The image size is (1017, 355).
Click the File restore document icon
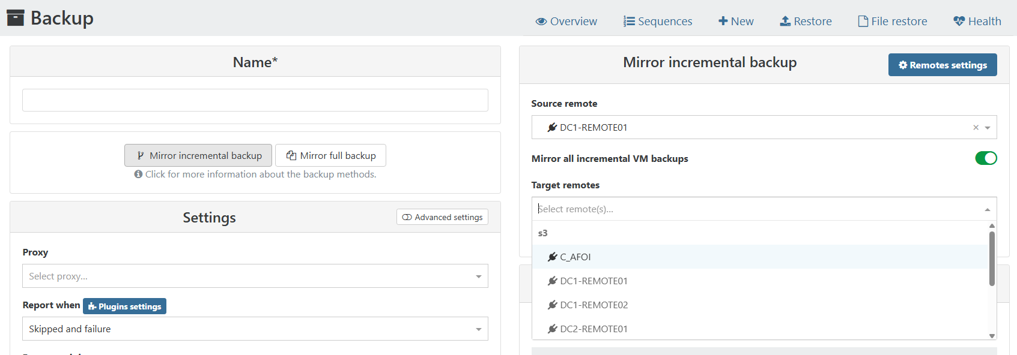coord(863,22)
